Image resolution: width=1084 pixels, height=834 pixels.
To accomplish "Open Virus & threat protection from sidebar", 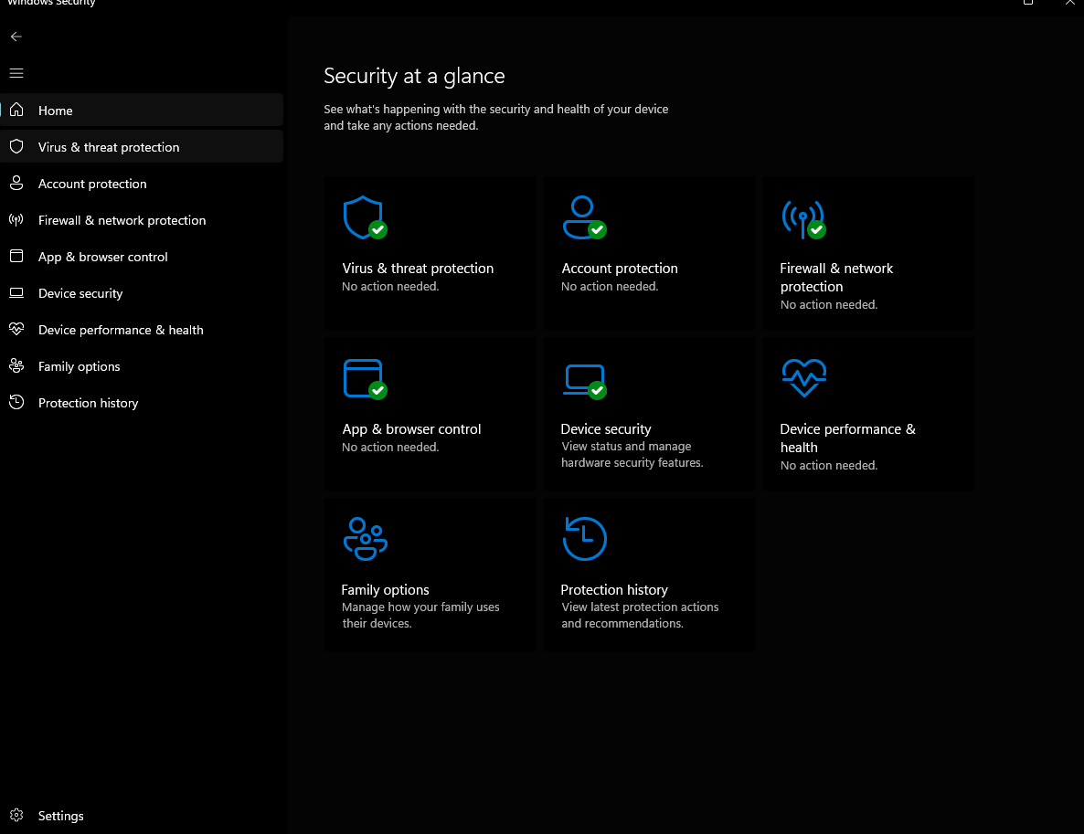I will tap(142, 146).
